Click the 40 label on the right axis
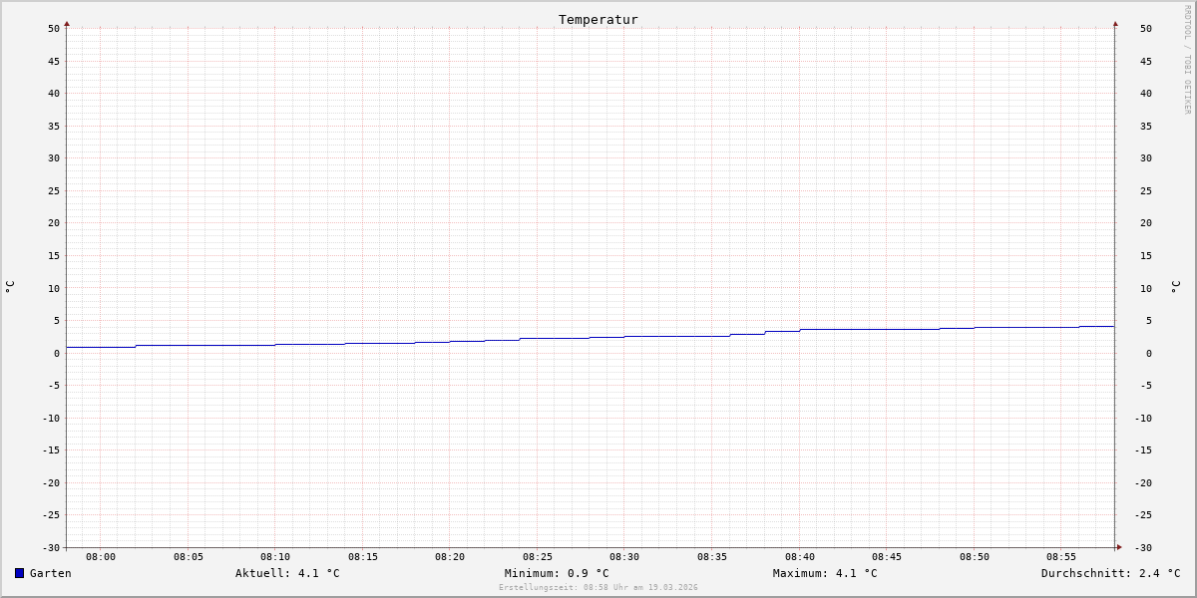The width and height of the screenshot is (1197, 598). click(x=1146, y=93)
